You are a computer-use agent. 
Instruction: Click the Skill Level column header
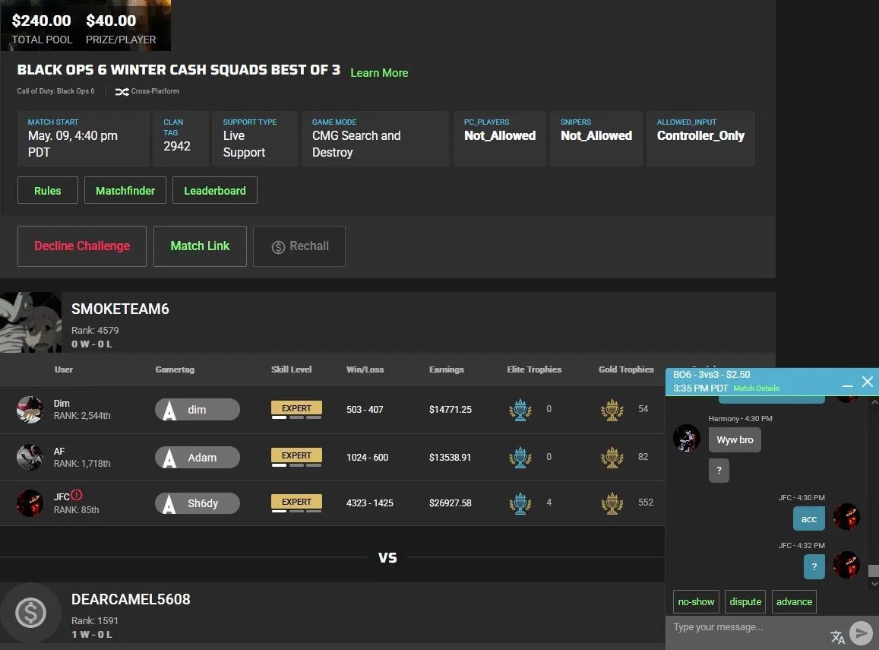(292, 369)
